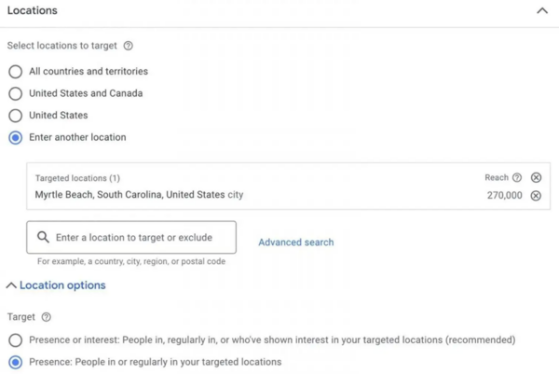Click the Targeted locations (1) label
This screenshot has height=374, width=559.
coord(77,178)
